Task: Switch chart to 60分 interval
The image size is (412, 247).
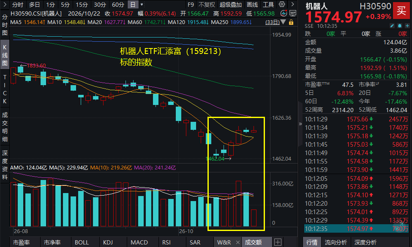Action: click(x=118, y=5)
